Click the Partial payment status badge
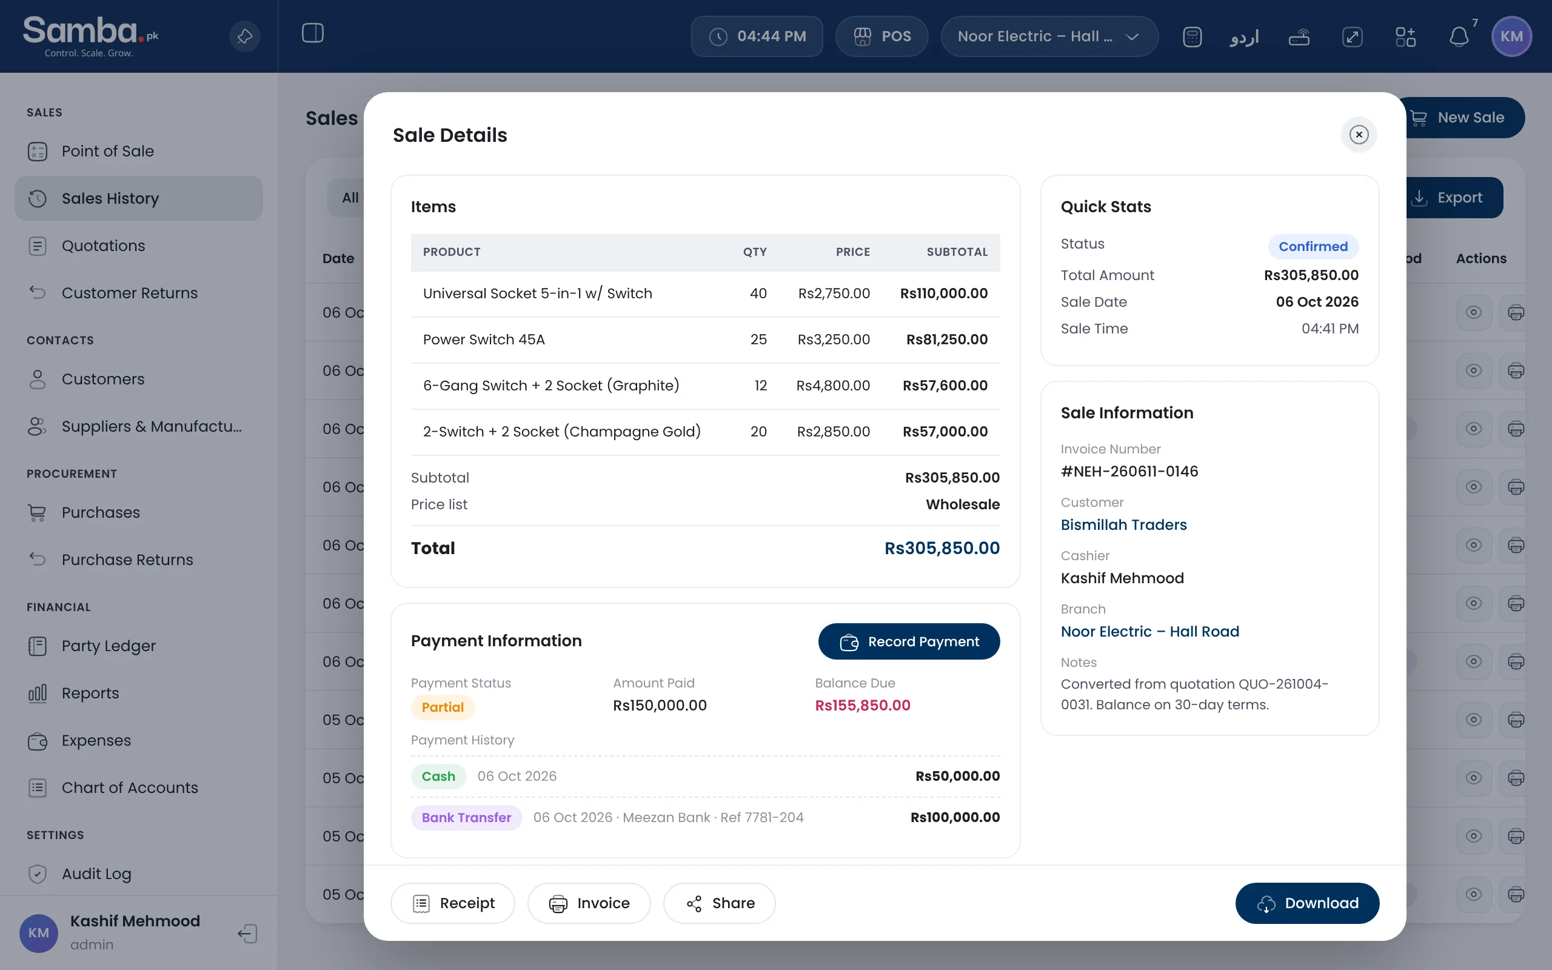Image resolution: width=1552 pixels, height=970 pixels. coord(443,707)
